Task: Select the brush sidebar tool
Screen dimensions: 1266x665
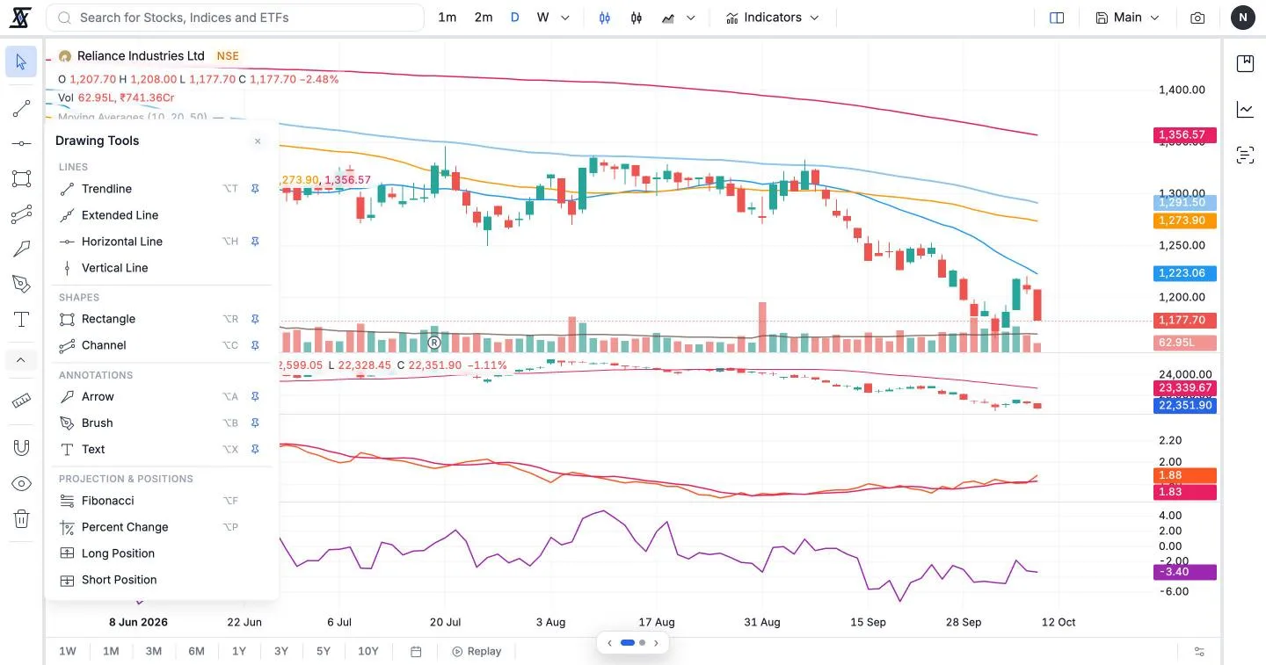Action: click(x=21, y=284)
